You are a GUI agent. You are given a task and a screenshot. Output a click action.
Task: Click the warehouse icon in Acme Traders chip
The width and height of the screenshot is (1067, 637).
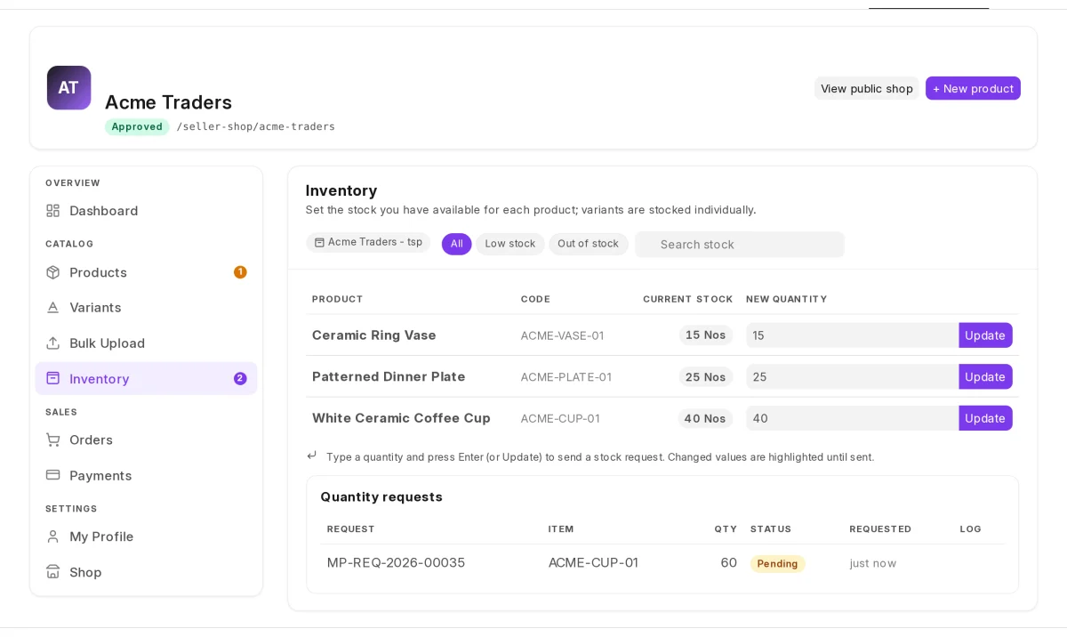[x=319, y=242]
